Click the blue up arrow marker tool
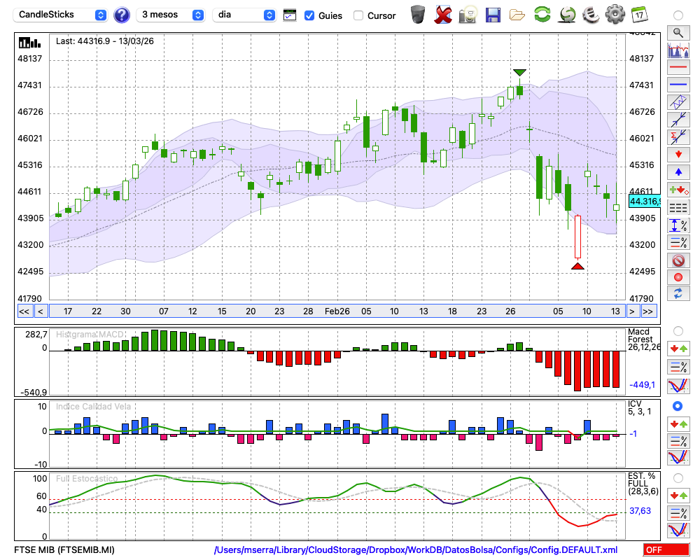This screenshot has width=700, height=560. coord(678,172)
